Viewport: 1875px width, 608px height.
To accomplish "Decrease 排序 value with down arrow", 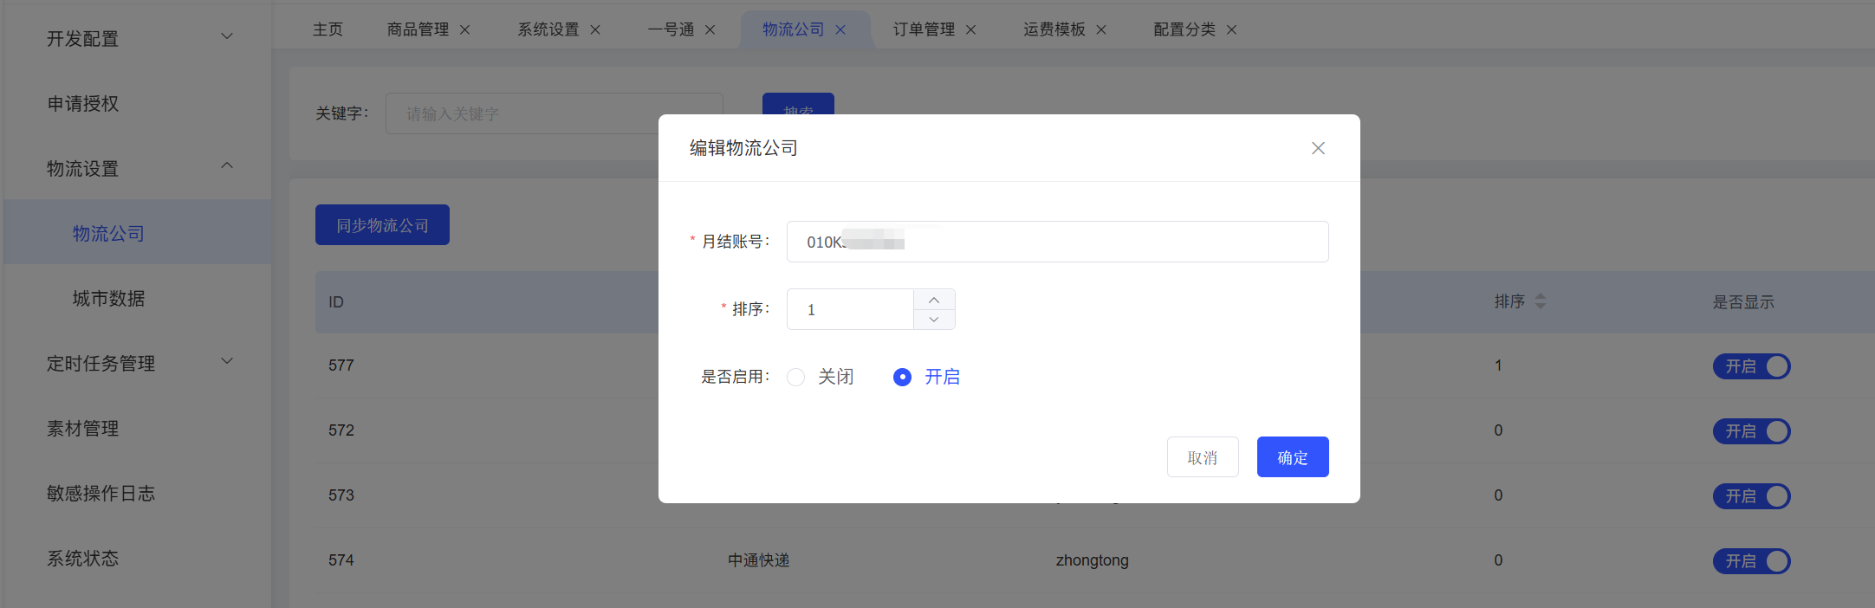I will coord(934,320).
